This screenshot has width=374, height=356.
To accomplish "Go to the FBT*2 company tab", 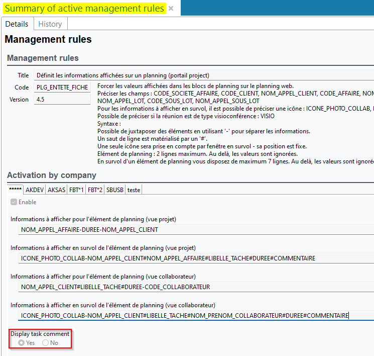I will pyautogui.click(x=95, y=190).
